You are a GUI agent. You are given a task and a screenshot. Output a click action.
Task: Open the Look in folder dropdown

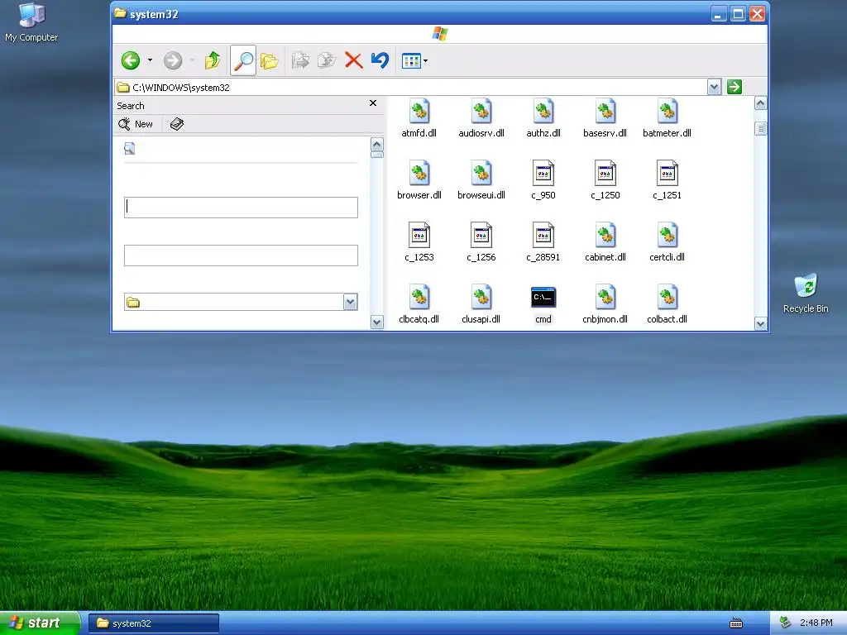click(350, 303)
